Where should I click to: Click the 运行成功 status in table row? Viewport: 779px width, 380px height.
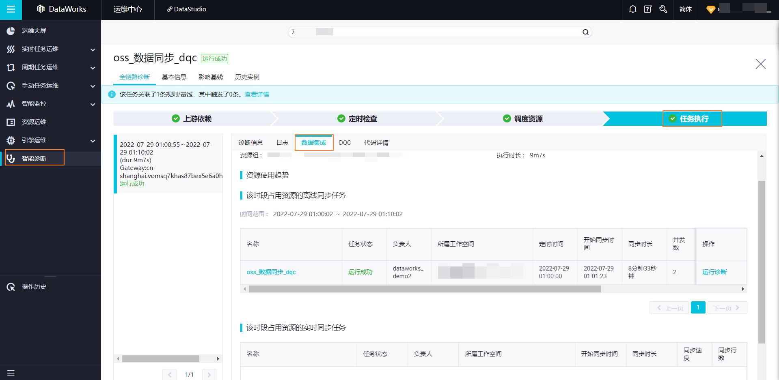pyautogui.click(x=360, y=272)
